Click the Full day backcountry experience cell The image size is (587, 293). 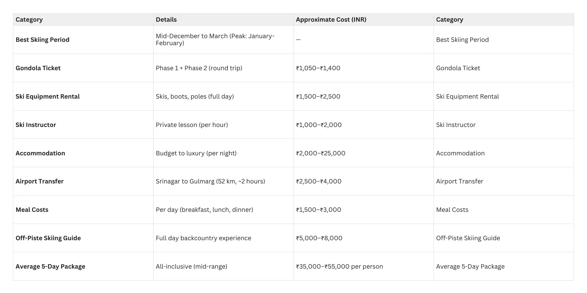203,238
